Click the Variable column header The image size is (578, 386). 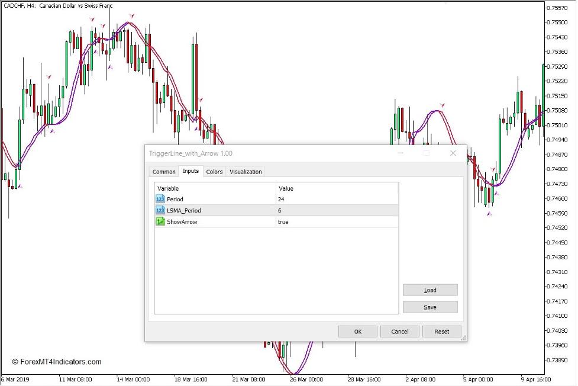pos(167,188)
